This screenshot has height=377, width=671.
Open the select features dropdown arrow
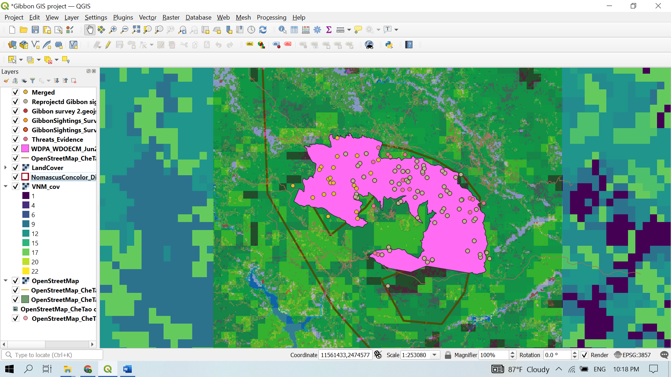[x=21, y=60]
